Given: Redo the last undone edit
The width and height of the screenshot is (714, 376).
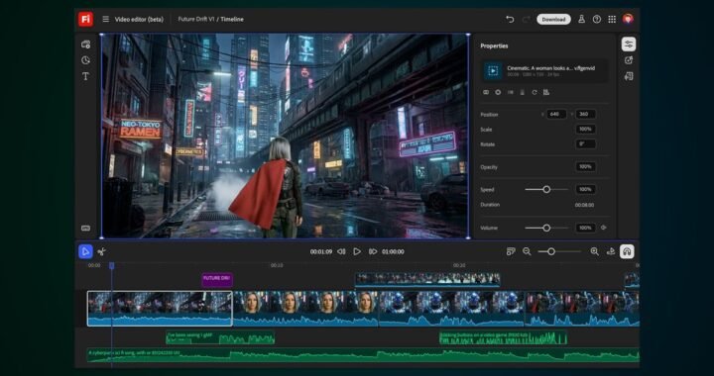Looking at the screenshot, I should (x=526, y=19).
